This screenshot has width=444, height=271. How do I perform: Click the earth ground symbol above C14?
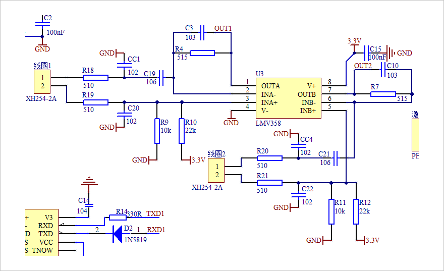89,181
